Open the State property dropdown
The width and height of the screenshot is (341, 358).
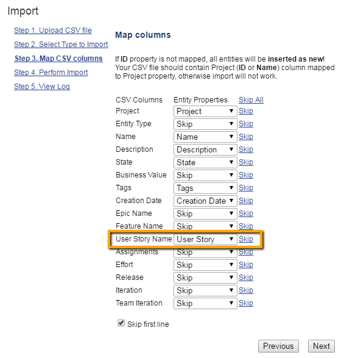[x=205, y=162]
